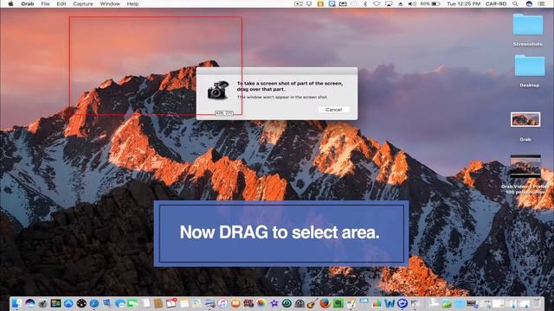The height and width of the screenshot is (311, 554).
Task: Open the Help menu
Action: 132,3
